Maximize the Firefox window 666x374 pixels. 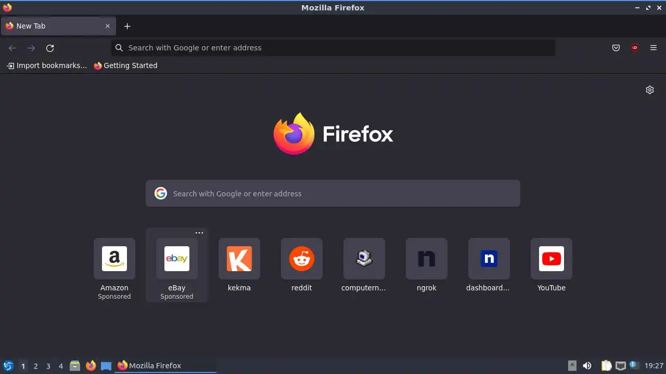pos(648,8)
